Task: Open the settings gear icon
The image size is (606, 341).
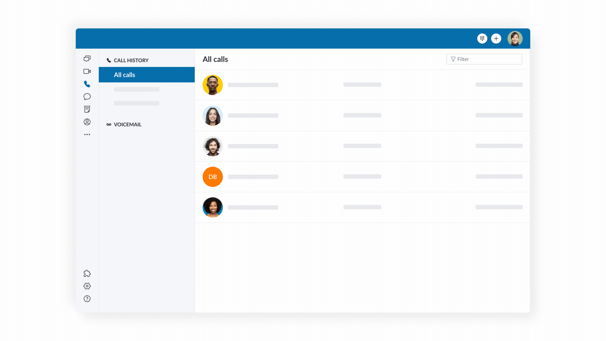Action: tap(87, 286)
